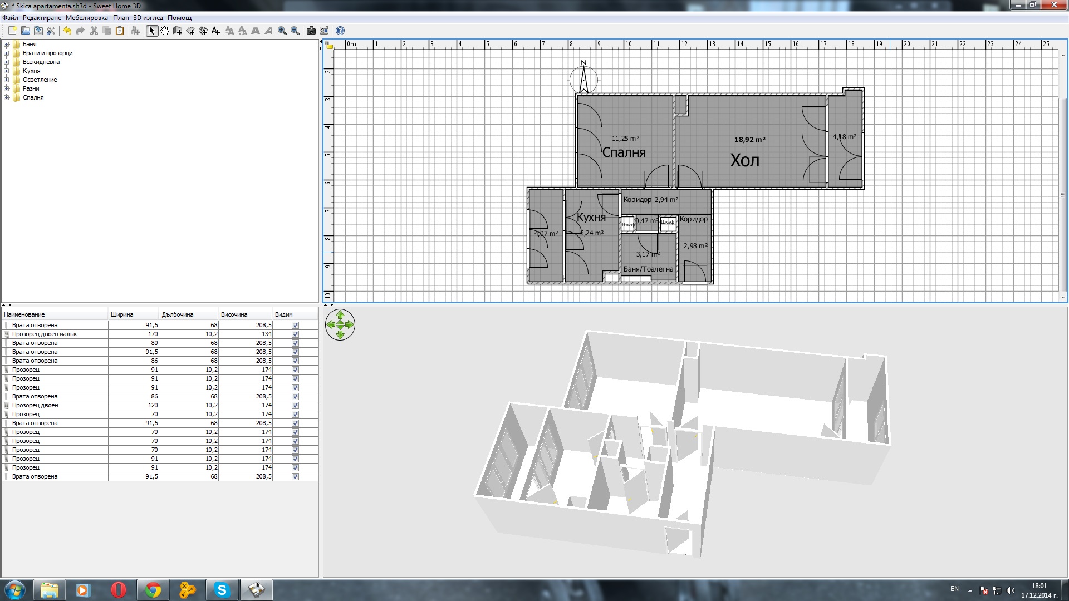Click the Наименование column header

[24, 314]
